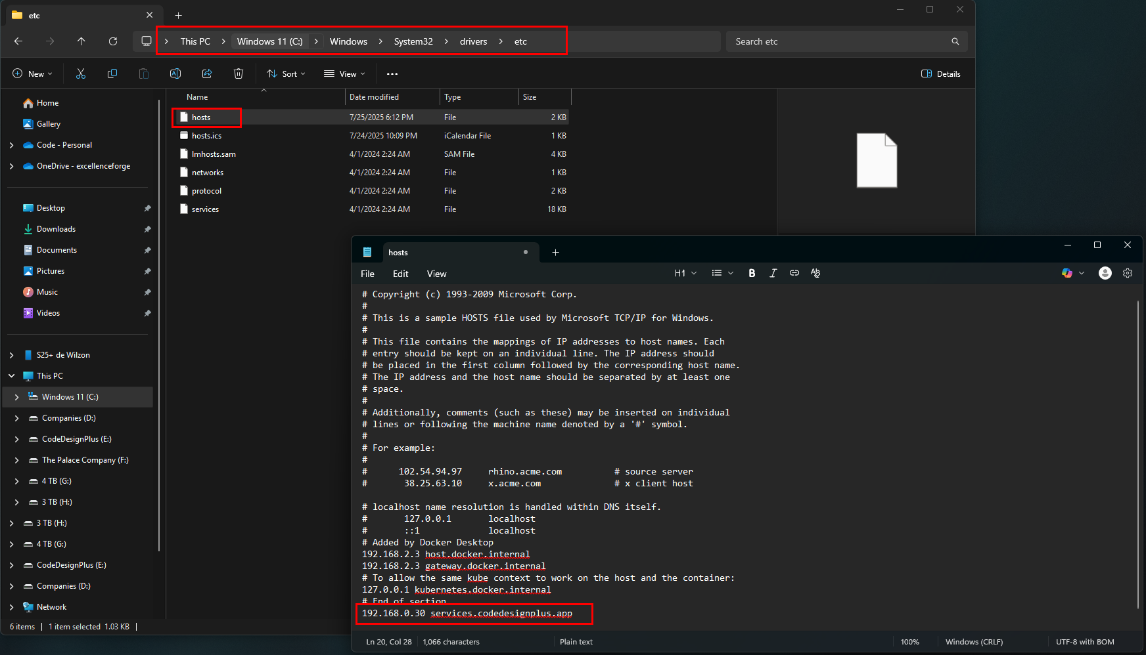The image size is (1146, 655).
Task: Expand the S25+ de Wilzon node
Action: click(12, 355)
